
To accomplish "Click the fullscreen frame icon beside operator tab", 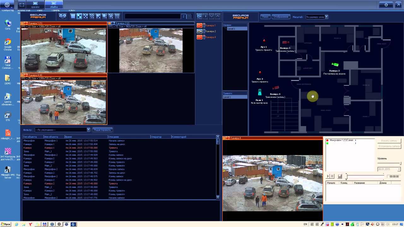I will point(22,5).
